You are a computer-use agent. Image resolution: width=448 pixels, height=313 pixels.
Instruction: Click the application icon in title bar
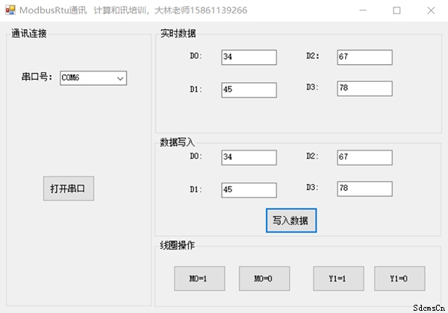tap(10, 10)
